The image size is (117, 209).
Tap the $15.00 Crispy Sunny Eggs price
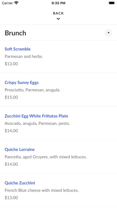click(x=11, y=97)
